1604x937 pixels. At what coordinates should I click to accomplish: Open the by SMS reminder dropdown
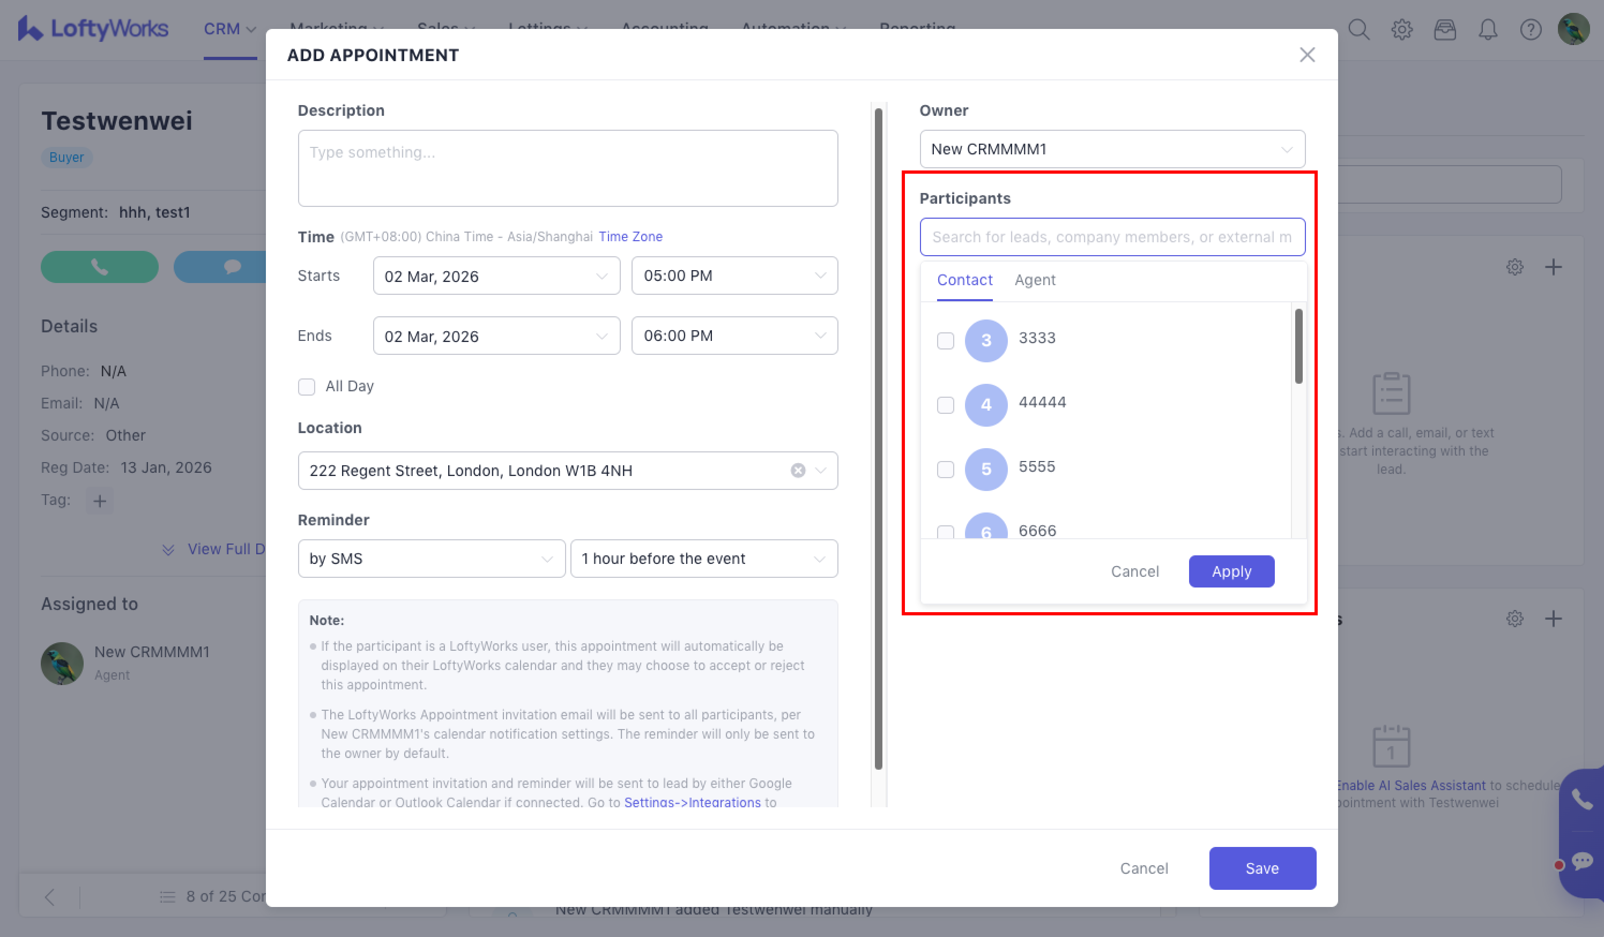click(431, 558)
